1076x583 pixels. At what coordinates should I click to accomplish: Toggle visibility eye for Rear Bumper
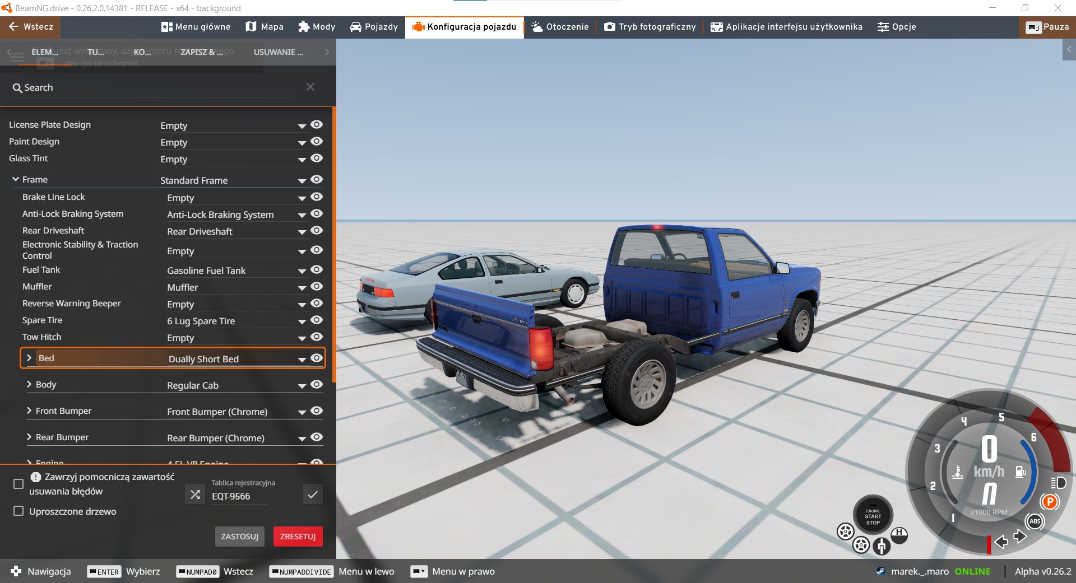pyautogui.click(x=317, y=437)
